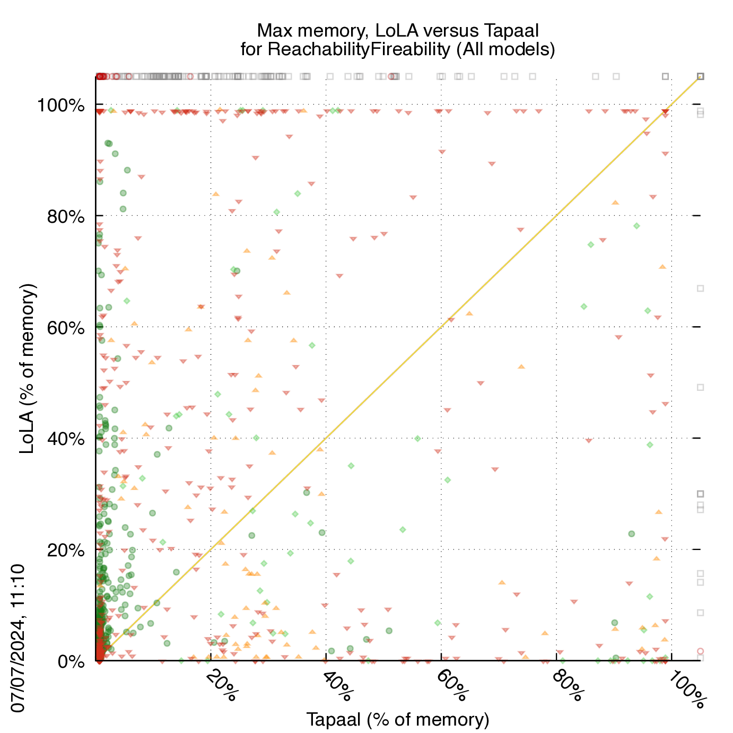Click the y-axis tick label '60%'
This screenshot has height=733, width=733.
click(65, 328)
